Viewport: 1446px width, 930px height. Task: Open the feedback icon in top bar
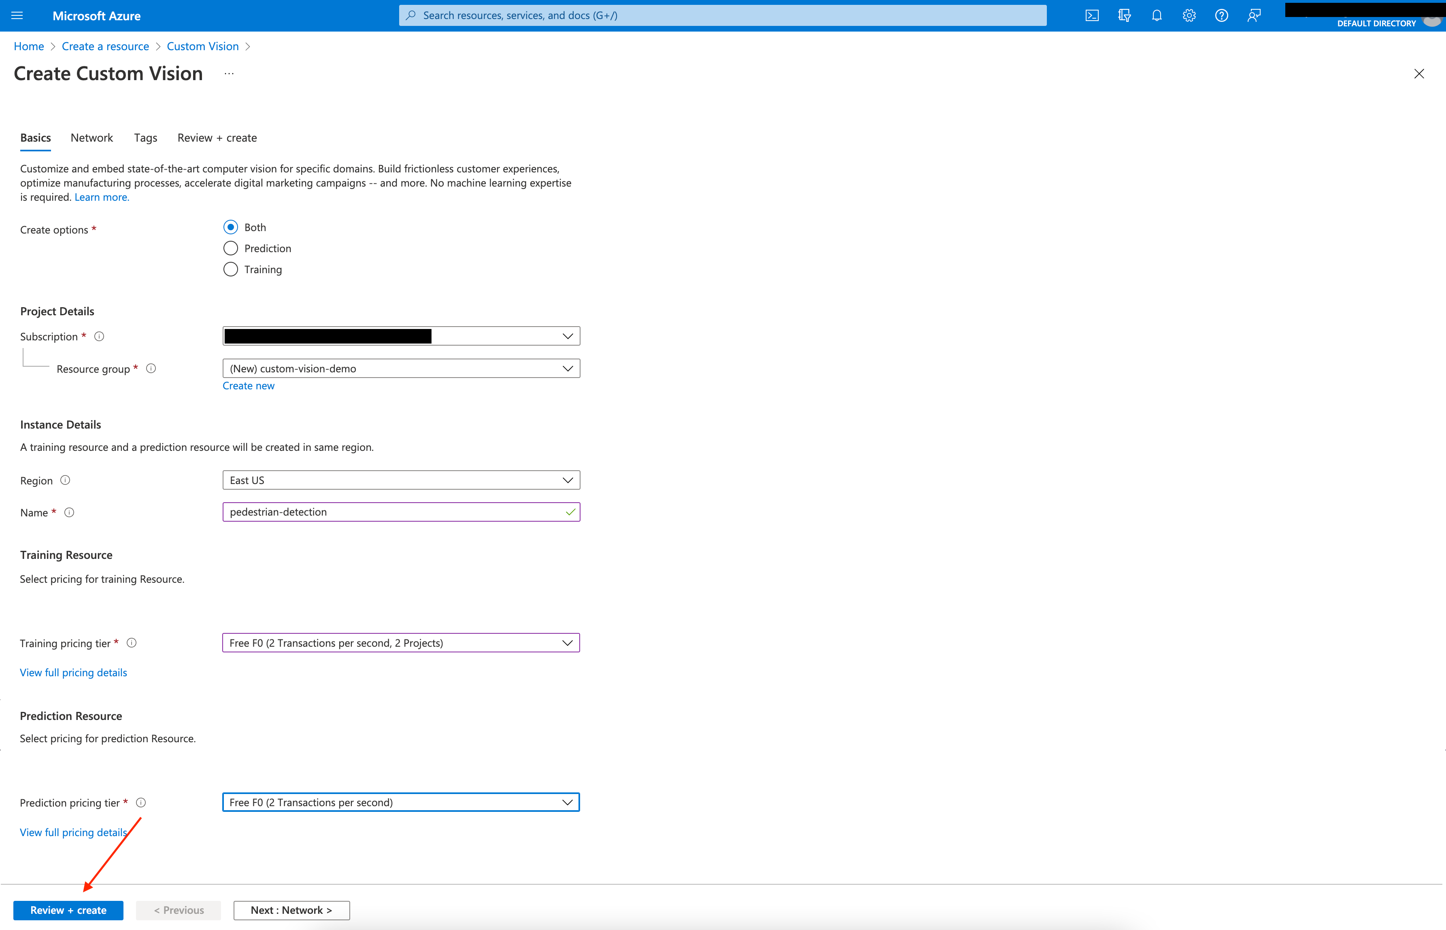(1254, 16)
